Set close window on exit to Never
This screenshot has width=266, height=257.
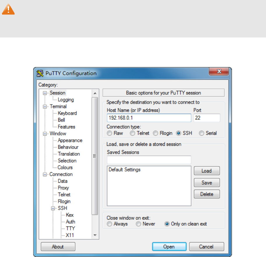click(x=138, y=224)
